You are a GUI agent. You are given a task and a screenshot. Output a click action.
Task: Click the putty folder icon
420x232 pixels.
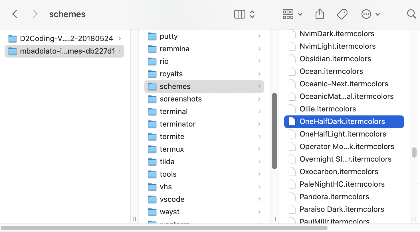pyautogui.click(x=152, y=36)
